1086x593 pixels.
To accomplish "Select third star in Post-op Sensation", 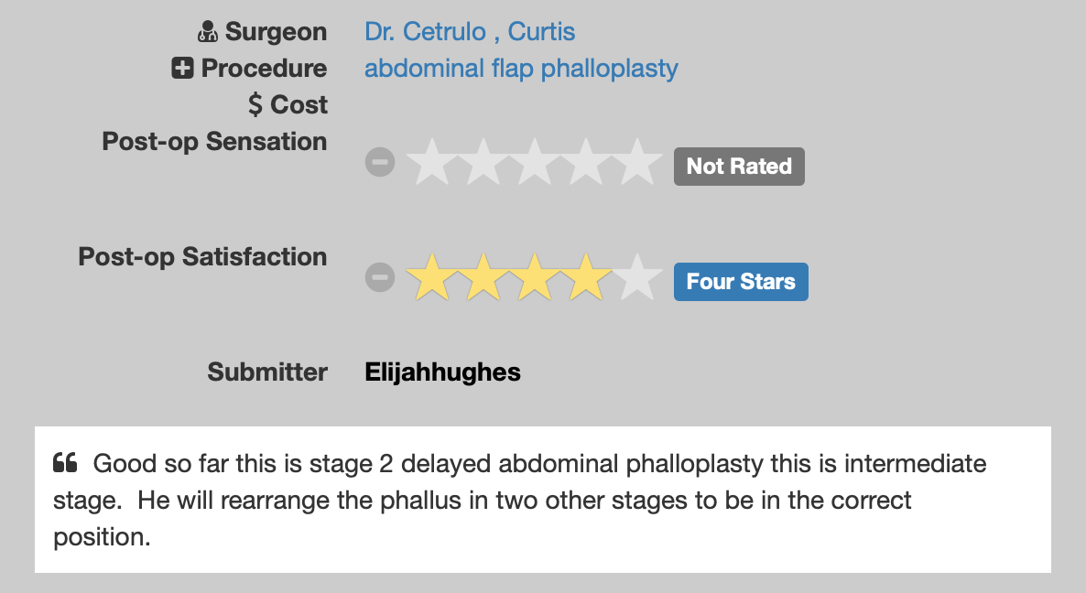I will tap(534, 164).
